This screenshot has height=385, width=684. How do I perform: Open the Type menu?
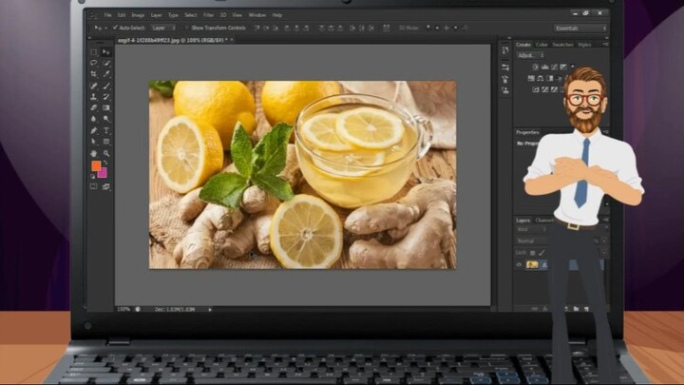[x=173, y=15]
